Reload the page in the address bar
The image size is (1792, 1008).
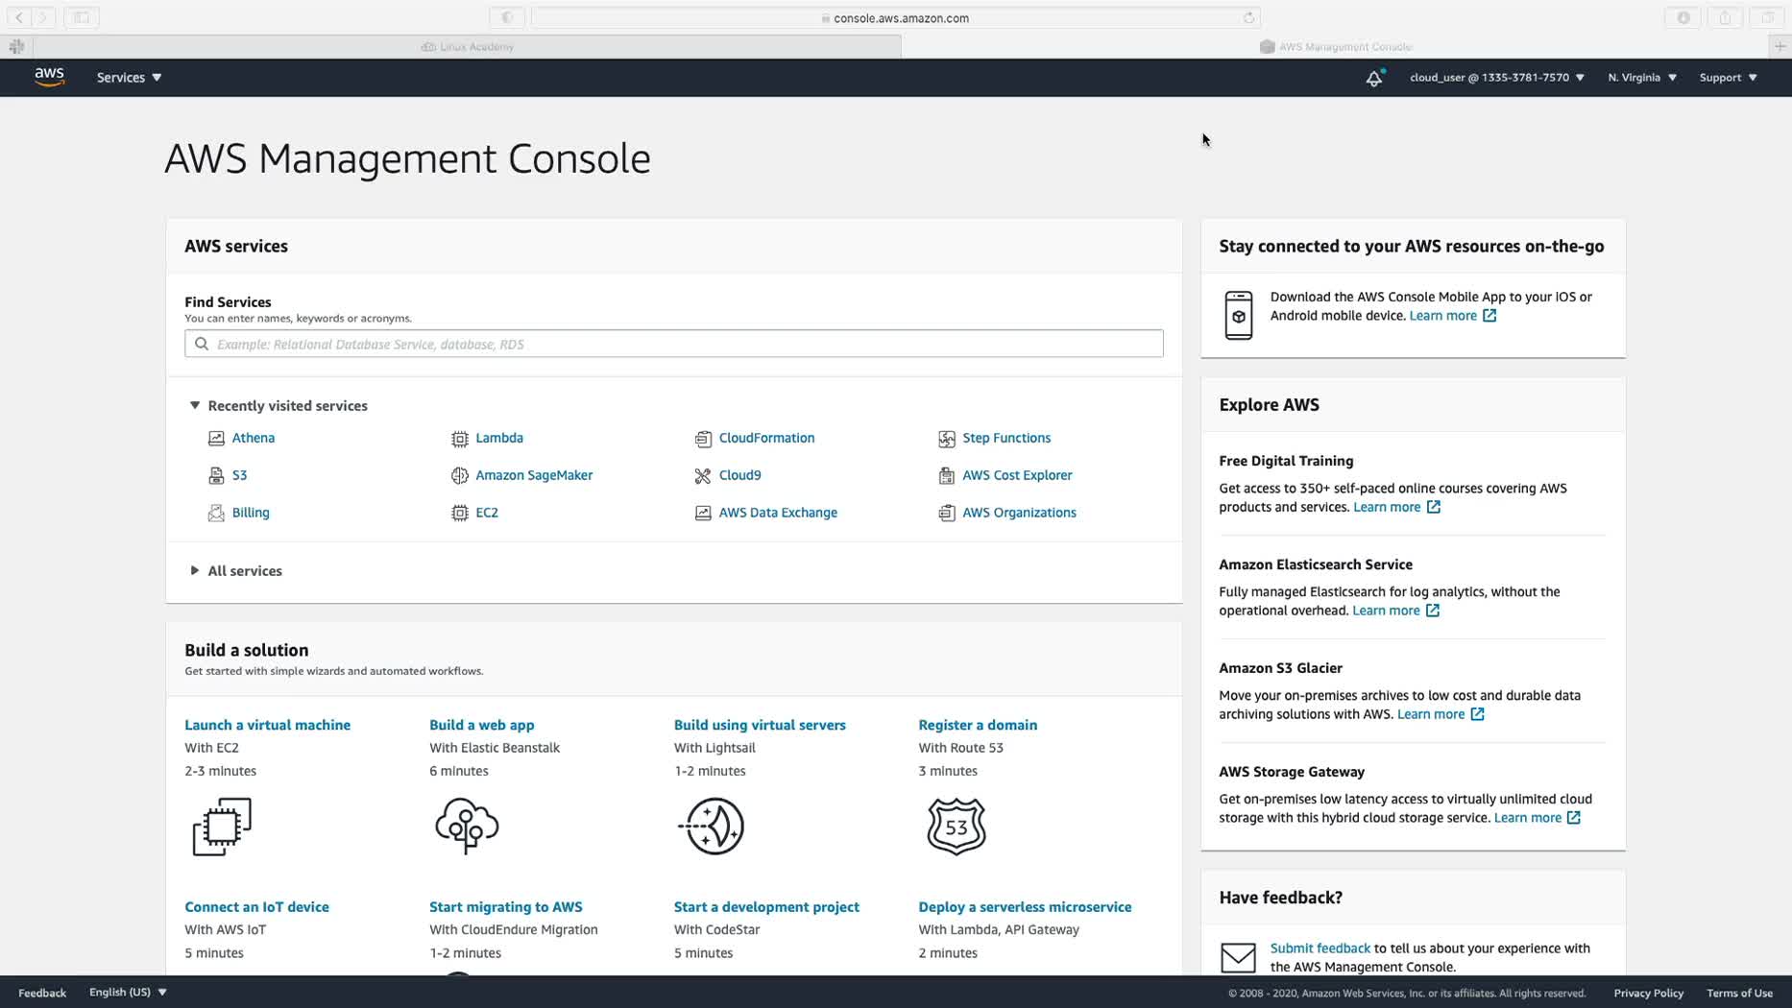tap(1248, 17)
